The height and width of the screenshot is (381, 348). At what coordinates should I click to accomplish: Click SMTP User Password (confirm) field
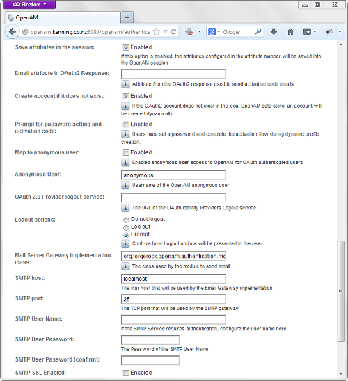click(150, 360)
